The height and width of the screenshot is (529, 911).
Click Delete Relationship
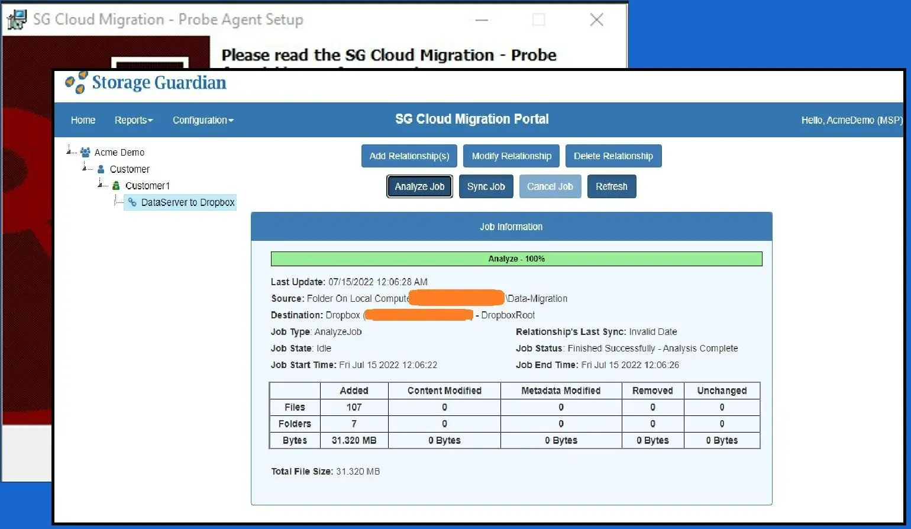click(x=613, y=156)
